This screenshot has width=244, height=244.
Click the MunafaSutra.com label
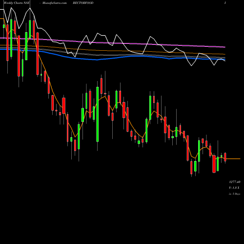coord(55,3)
